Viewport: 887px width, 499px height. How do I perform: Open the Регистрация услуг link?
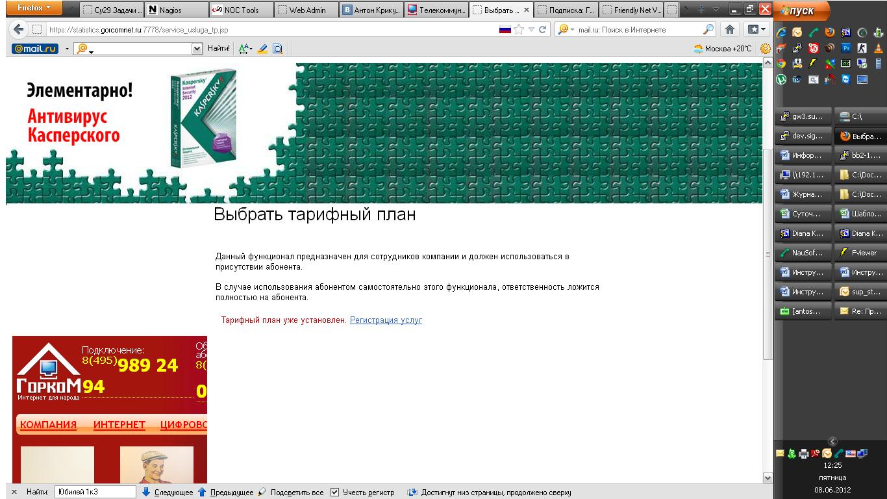[386, 320]
